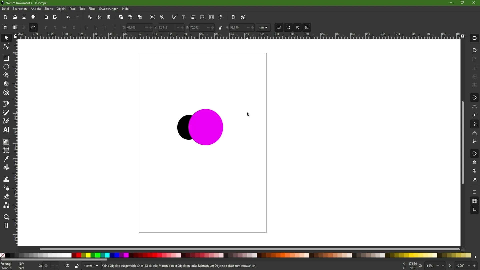This screenshot has height=270, width=480.
Task: Pick the magenta palette swatch
Action: (126, 255)
